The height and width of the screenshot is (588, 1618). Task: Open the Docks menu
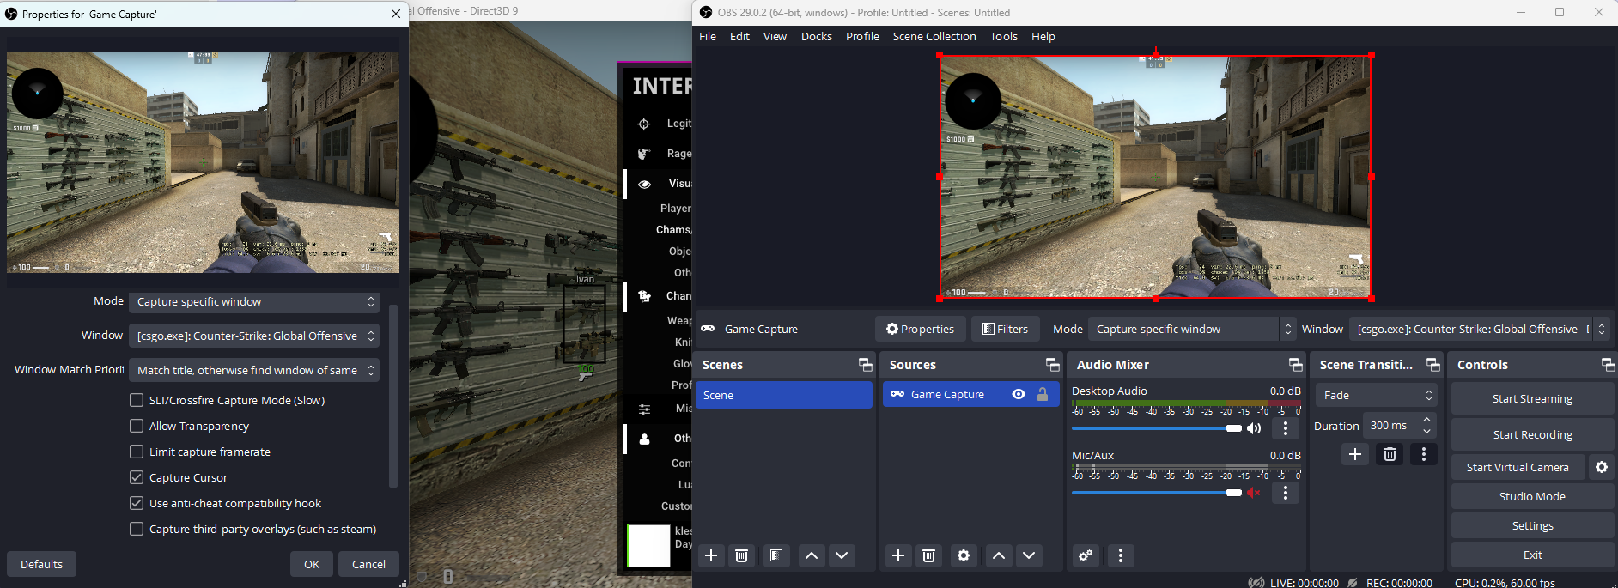pyautogui.click(x=816, y=36)
